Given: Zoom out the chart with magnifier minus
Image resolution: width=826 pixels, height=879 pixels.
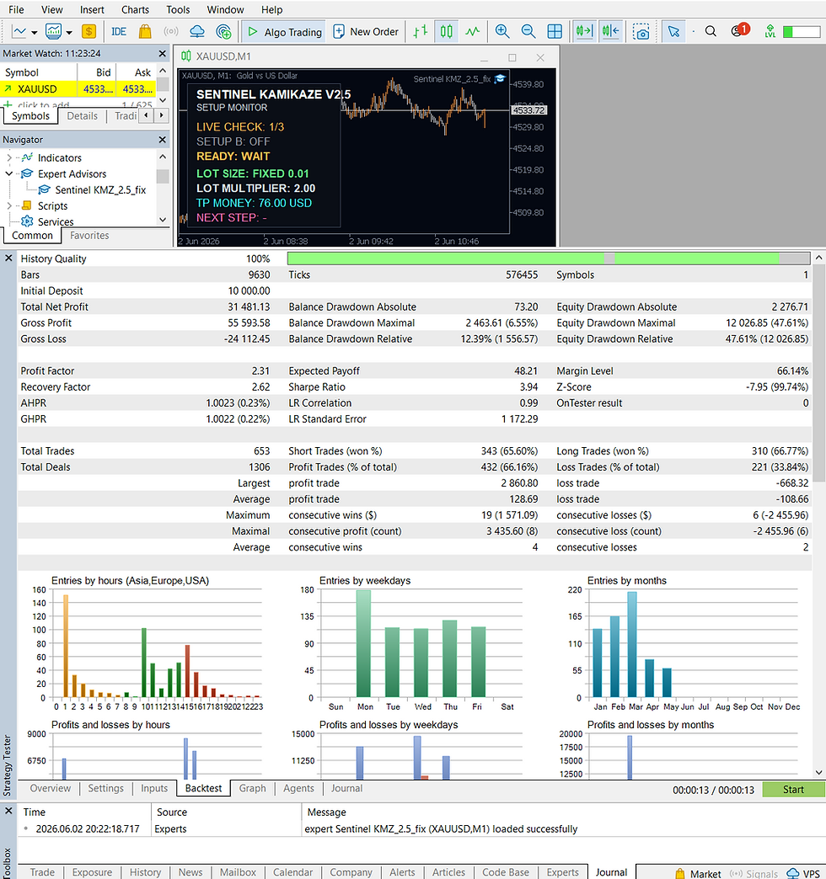Looking at the screenshot, I should [528, 31].
